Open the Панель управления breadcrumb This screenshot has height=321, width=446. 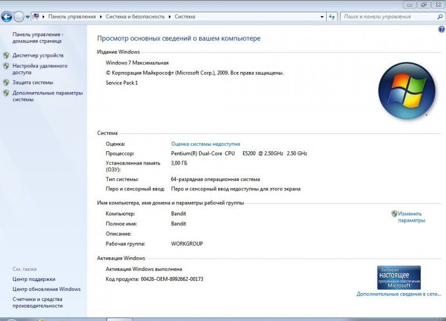click(72, 17)
